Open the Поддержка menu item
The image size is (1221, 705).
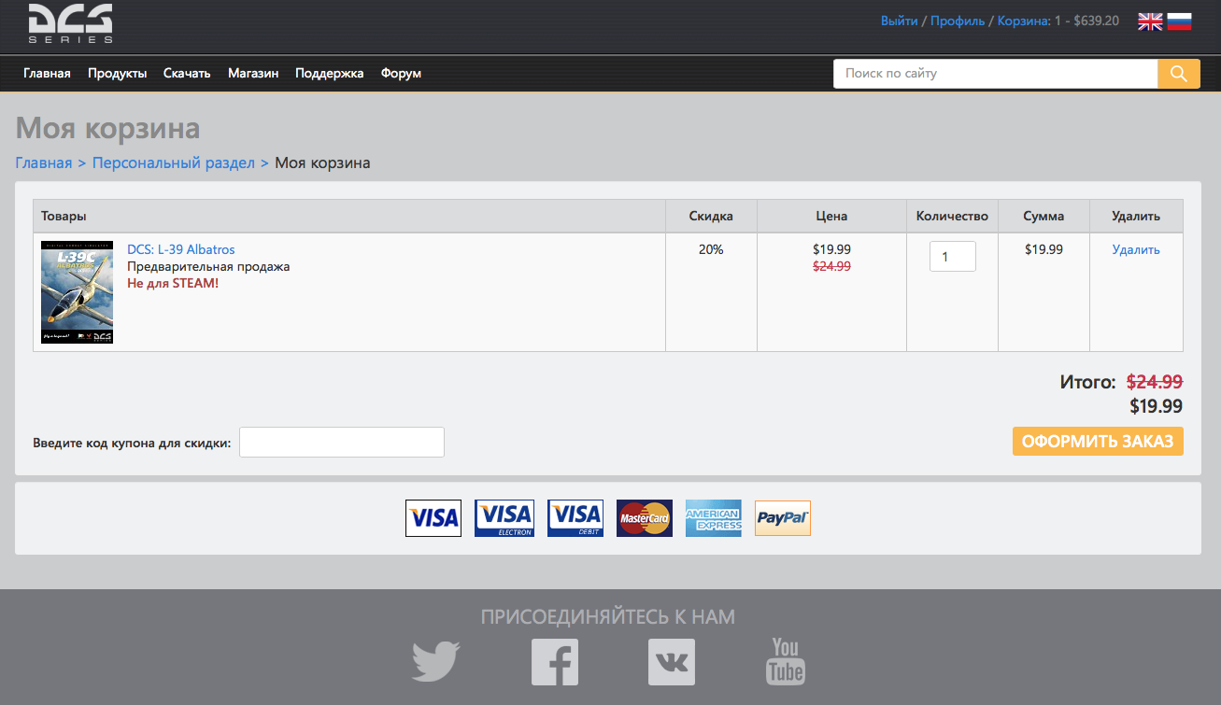(330, 73)
